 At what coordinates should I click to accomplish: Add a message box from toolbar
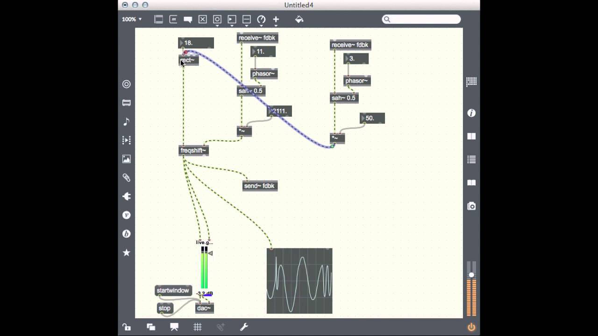tap(173, 19)
